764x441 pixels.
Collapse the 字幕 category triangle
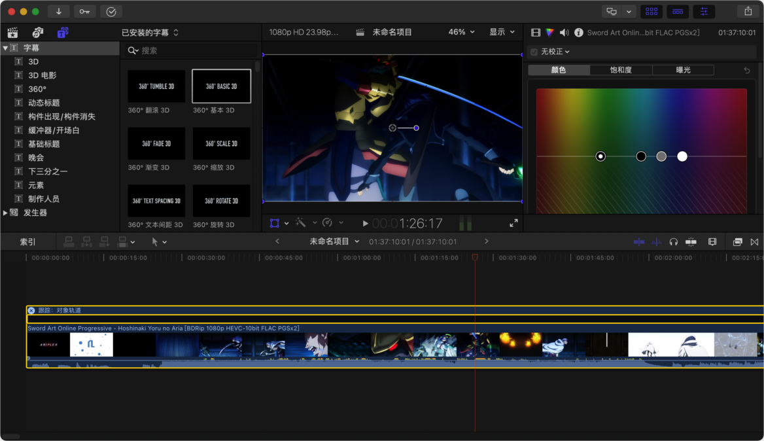coord(5,48)
